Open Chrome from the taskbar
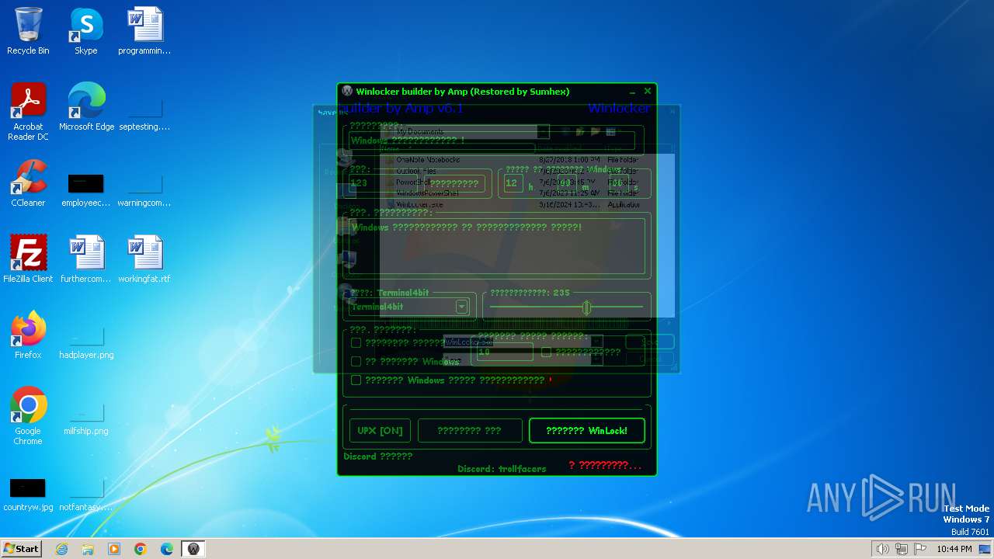994x559 pixels. 141,549
